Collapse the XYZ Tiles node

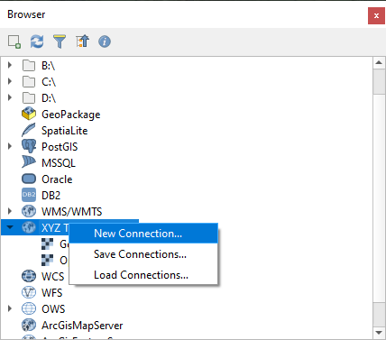click(10, 227)
